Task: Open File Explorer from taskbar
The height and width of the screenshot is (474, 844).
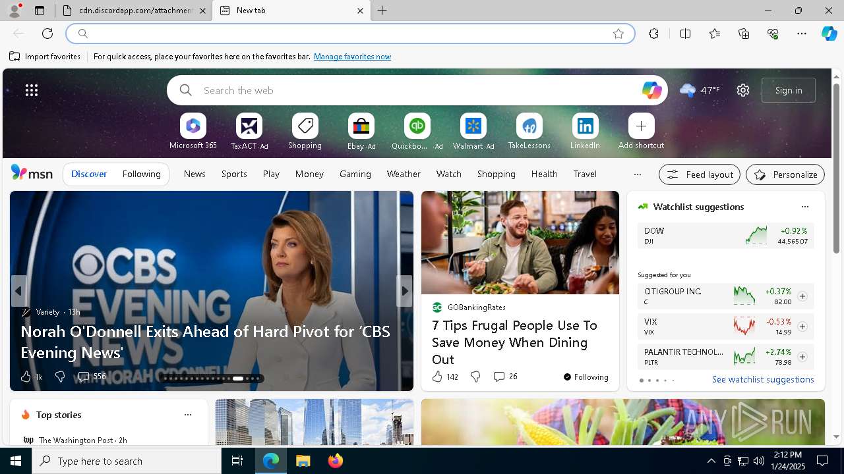Action: 303,461
